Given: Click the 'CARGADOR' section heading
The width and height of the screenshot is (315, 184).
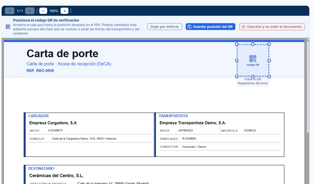Looking at the screenshot, I should (38, 116).
